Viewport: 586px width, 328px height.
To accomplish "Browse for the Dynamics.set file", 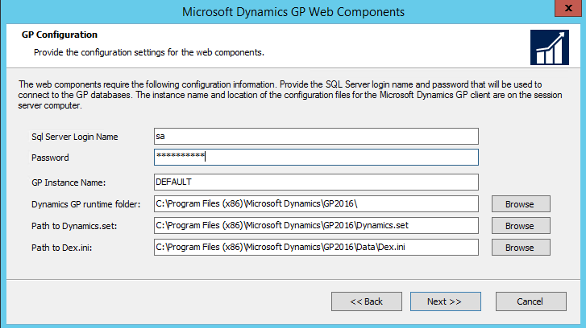I will [x=520, y=226].
